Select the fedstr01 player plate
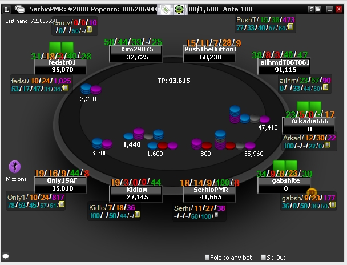Viewport: 347px width, 265px height. pyautogui.click(x=60, y=66)
